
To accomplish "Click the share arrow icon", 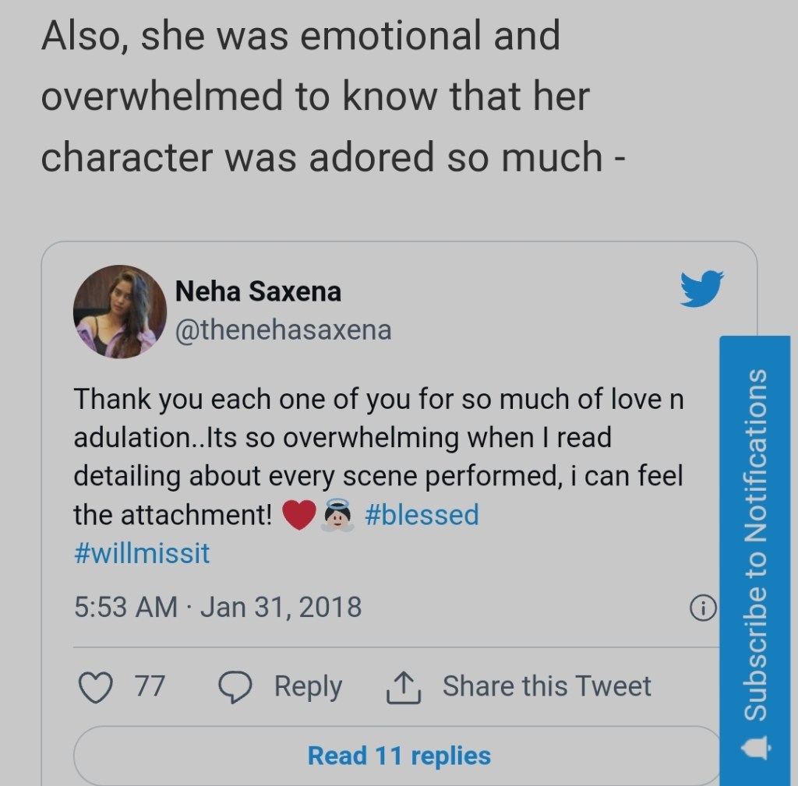I will point(404,687).
